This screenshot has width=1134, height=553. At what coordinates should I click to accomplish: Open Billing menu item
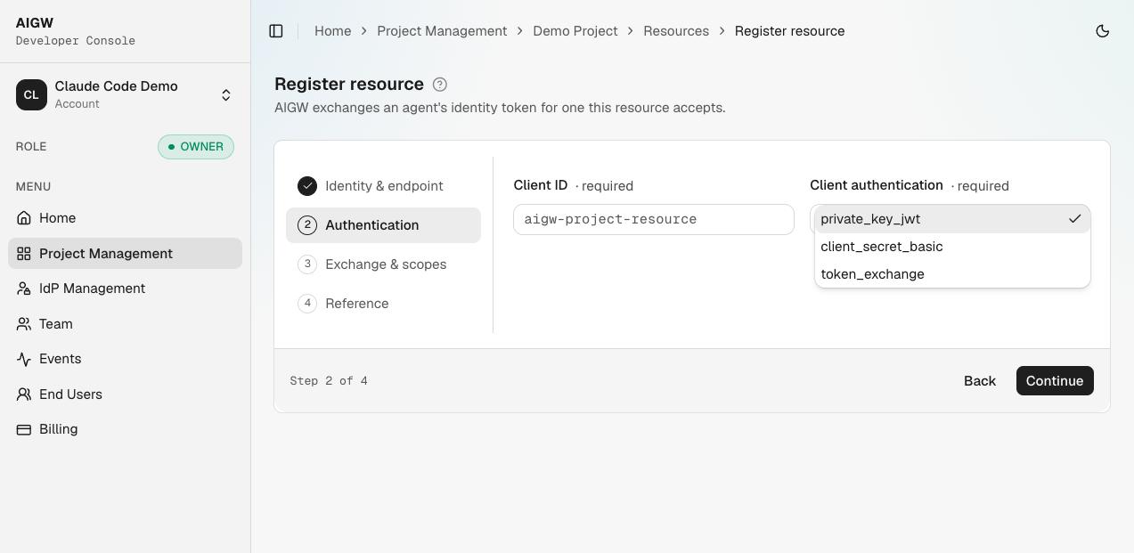point(125,429)
